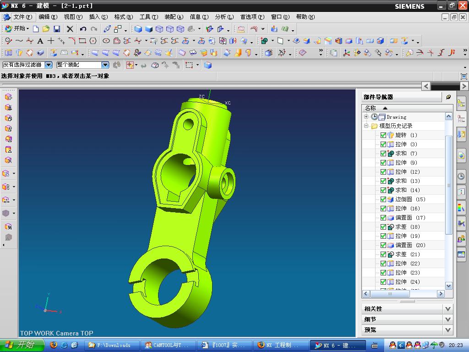The image size is (469, 352).
Task: Open the 分析 menu
Action: tap(224, 17)
